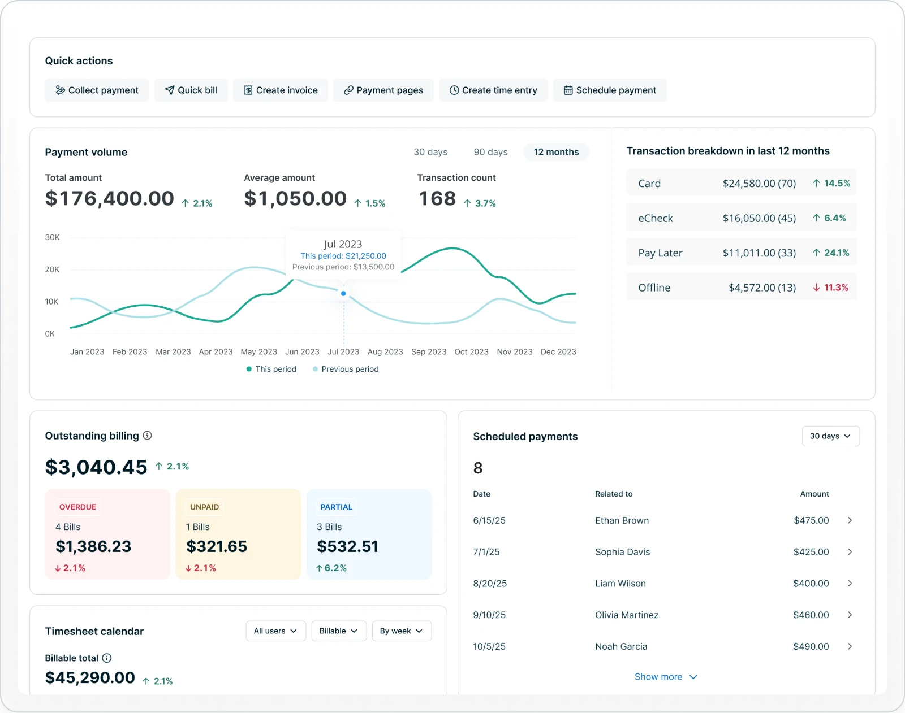
Task: Click the chevron on Ethan Brown's payment row
Action: (x=850, y=520)
